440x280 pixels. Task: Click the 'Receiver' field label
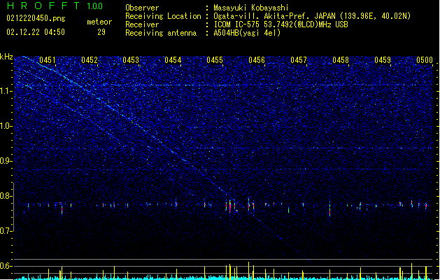click(142, 24)
